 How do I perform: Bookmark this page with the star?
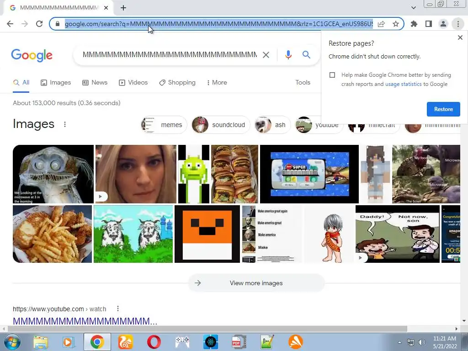click(x=396, y=24)
